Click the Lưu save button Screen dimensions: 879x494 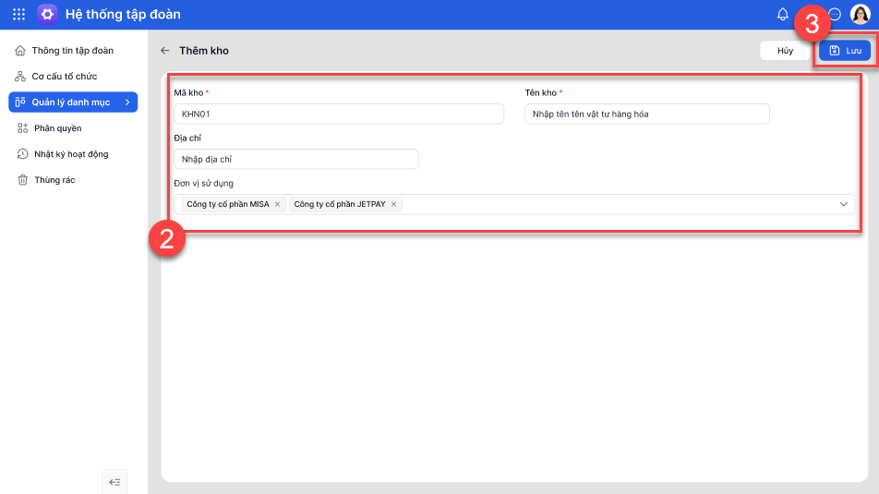tap(845, 51)
